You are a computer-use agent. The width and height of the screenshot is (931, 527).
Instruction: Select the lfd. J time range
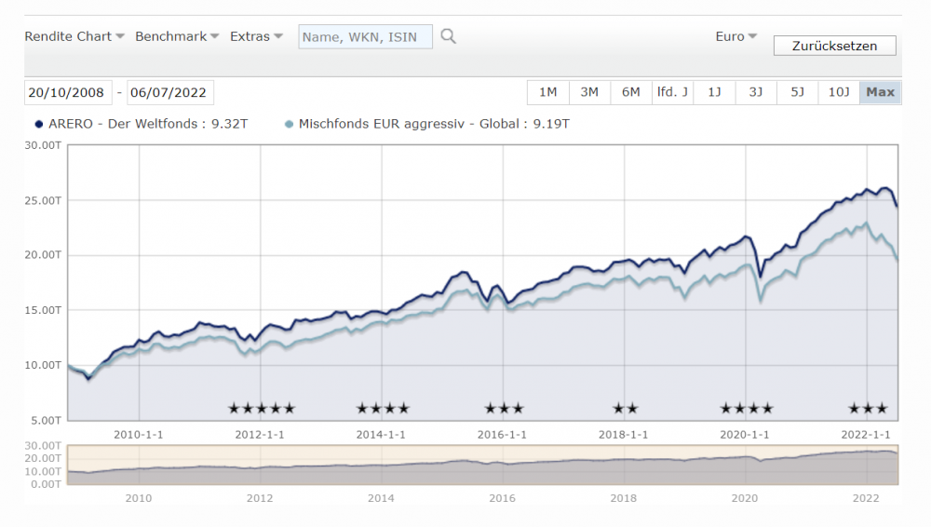point(673,92)
